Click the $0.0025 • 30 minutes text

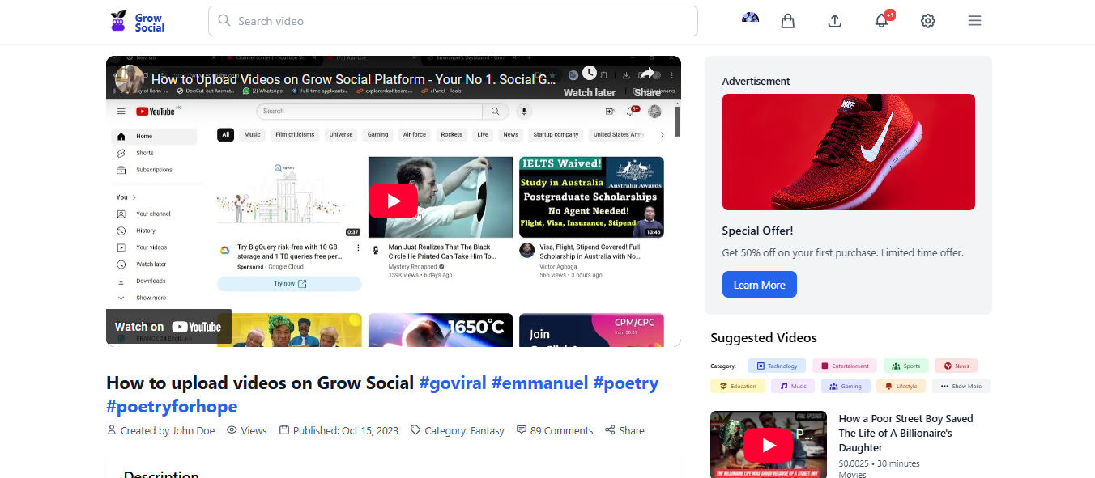[x=879, y=463]
